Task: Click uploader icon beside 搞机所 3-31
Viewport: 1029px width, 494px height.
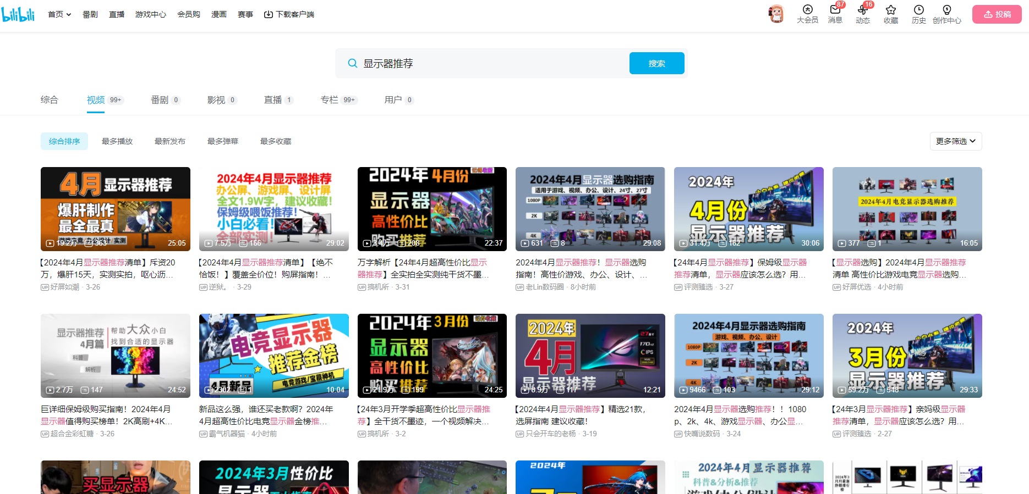Action: click(x=362, y=287)
